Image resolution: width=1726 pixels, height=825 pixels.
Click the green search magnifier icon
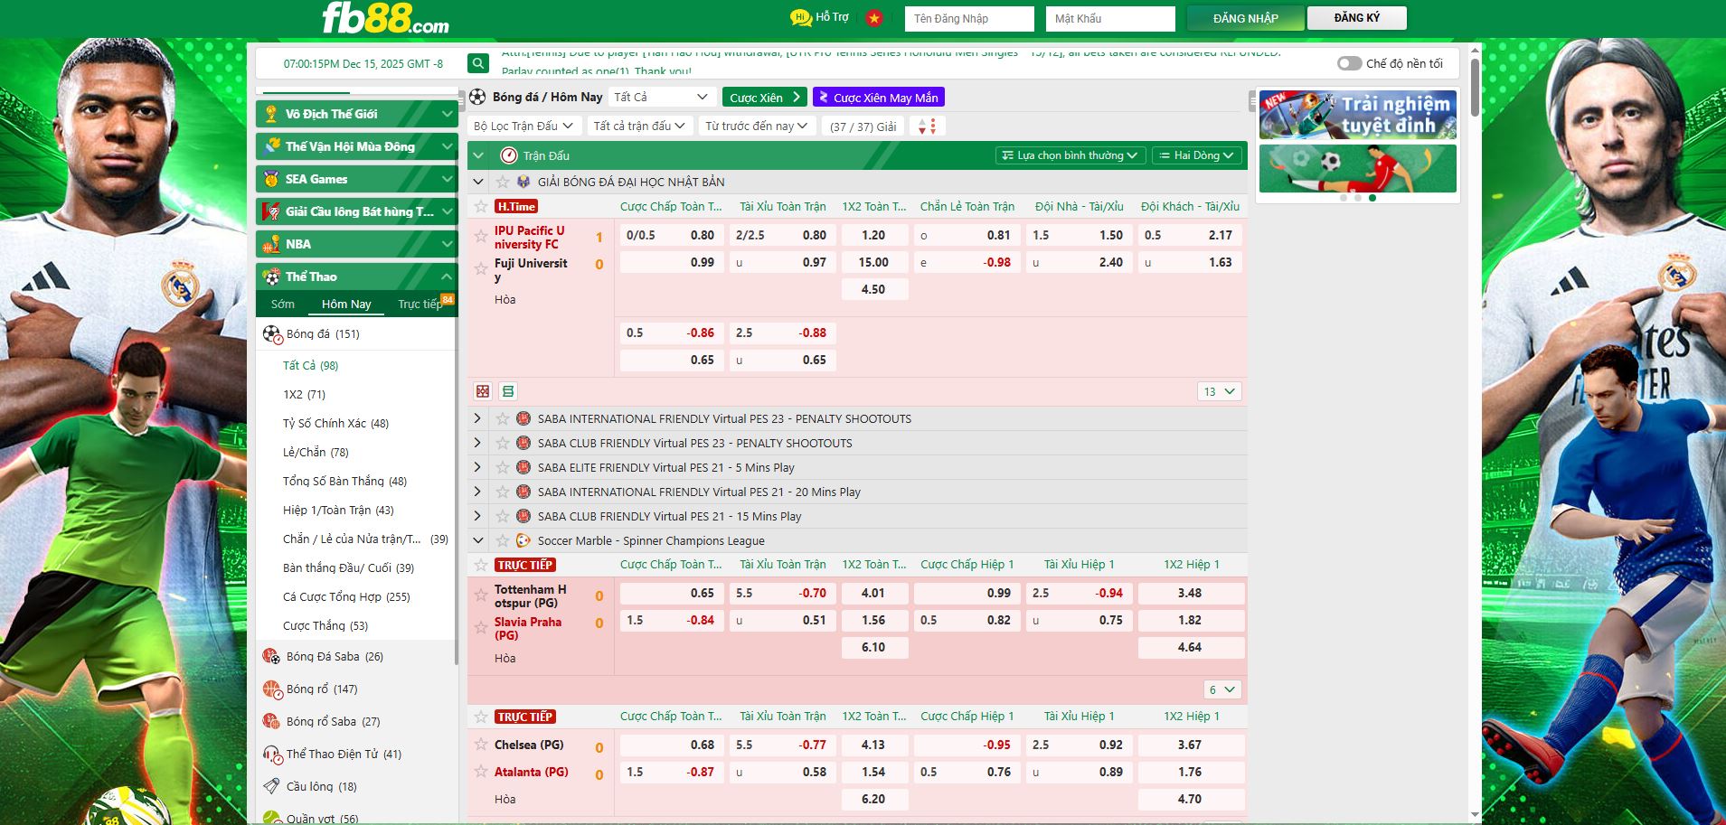tap(477, 63)
